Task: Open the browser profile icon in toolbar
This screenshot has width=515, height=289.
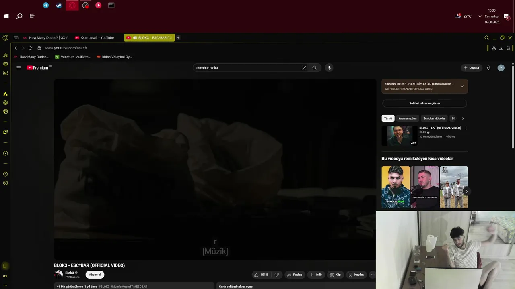Action: tap(494, 48)
